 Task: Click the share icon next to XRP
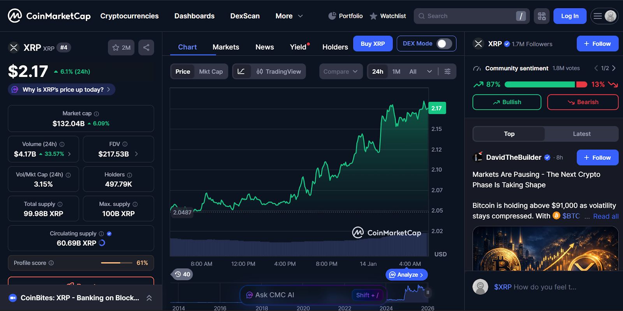[x=146, y=47]
